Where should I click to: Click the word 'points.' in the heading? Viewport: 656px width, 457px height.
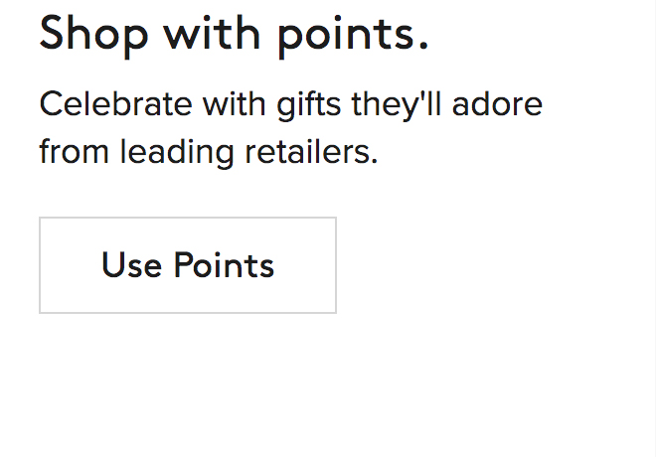[353, 33]
